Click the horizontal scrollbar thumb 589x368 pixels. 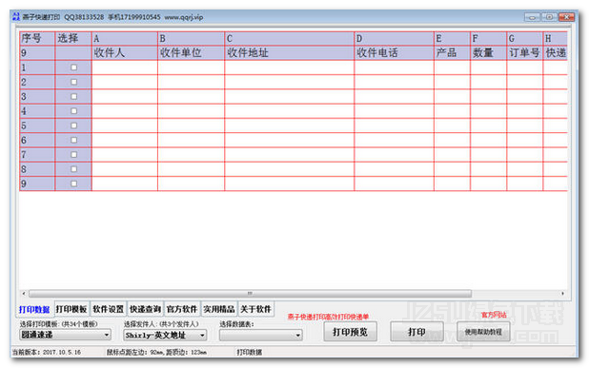coord(250,294)
